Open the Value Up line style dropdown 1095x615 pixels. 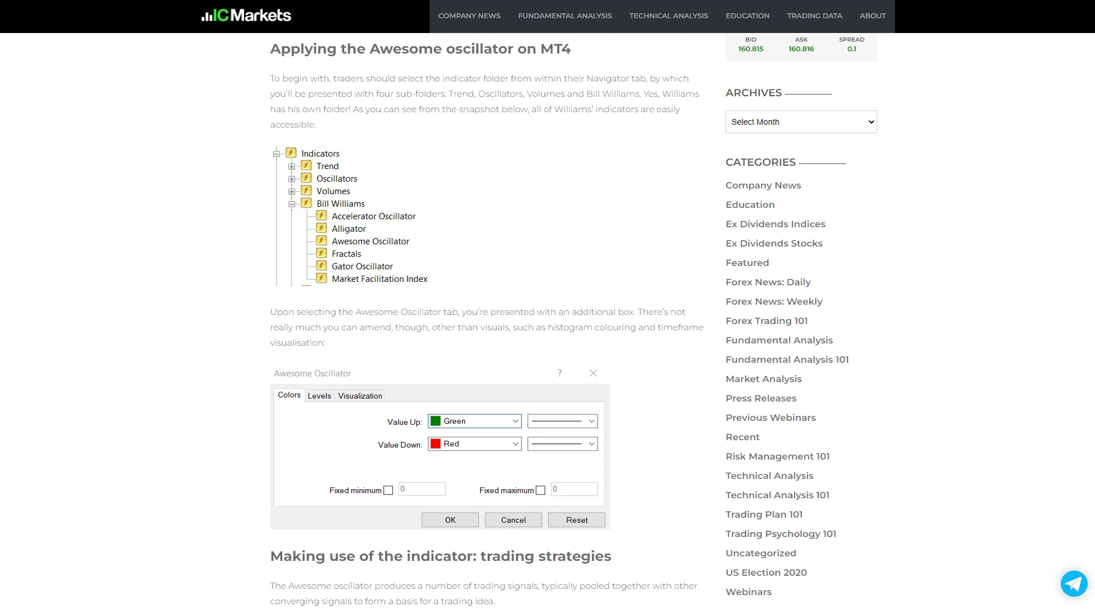click(562, 421)
